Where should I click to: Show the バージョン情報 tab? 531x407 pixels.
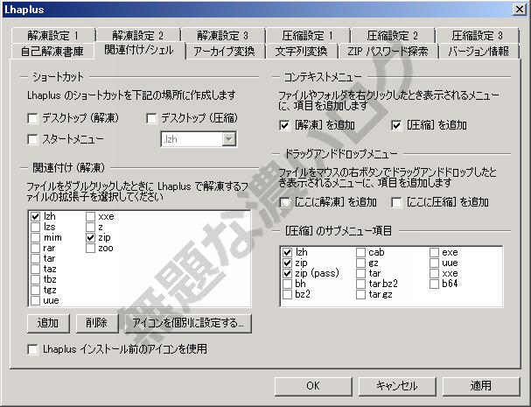coord(479,51)
